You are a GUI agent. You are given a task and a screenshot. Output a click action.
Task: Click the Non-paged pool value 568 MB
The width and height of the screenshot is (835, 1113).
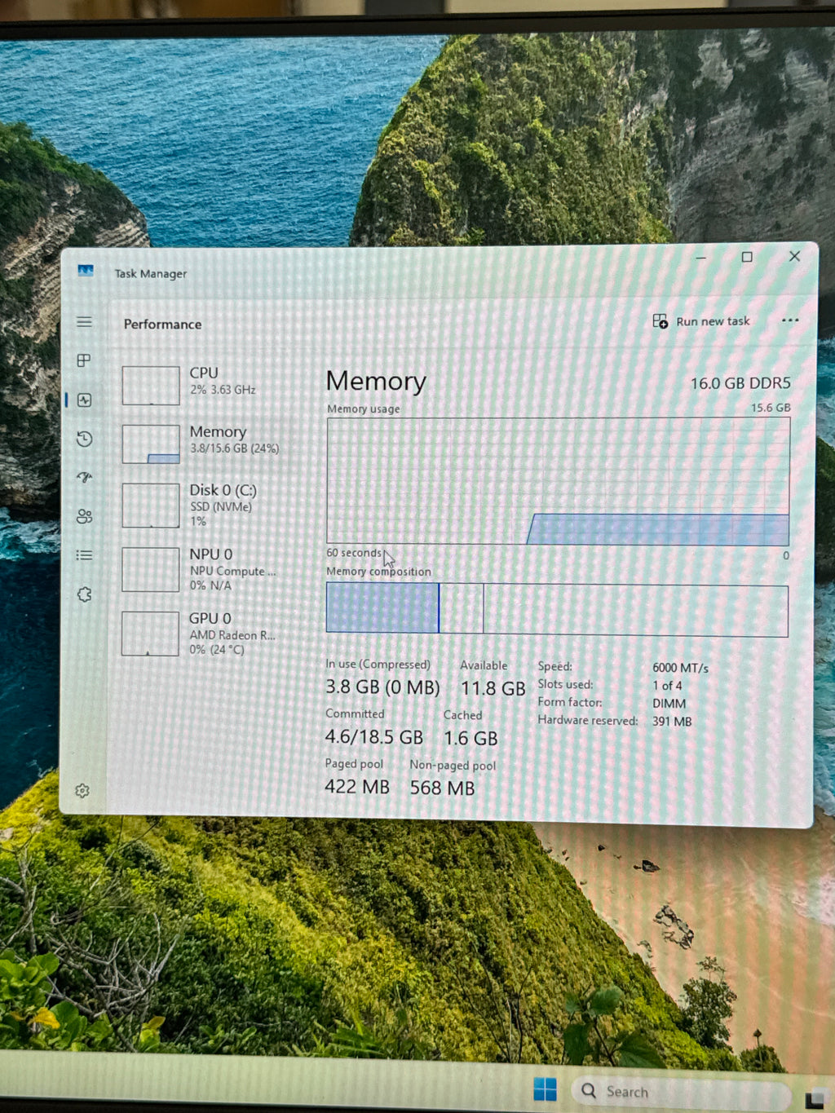pyautogui.click(x=442, y=788)
